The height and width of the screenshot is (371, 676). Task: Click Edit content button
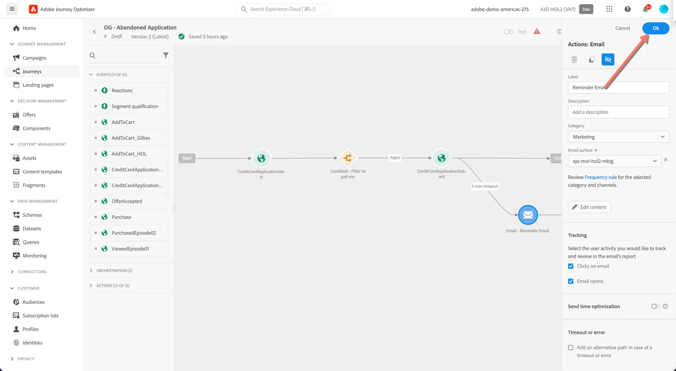click(589, 207)
